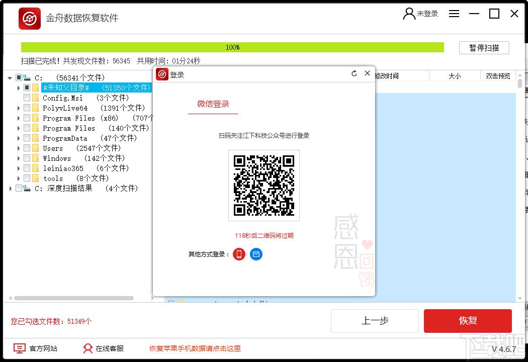Click the 118秒后二维码将过期 text
The image size is (528, 362).
point(264,236)
